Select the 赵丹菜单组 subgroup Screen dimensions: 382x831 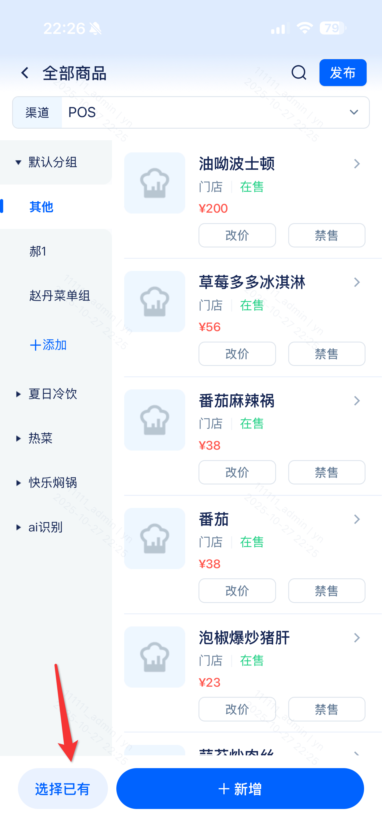point(60,296)
